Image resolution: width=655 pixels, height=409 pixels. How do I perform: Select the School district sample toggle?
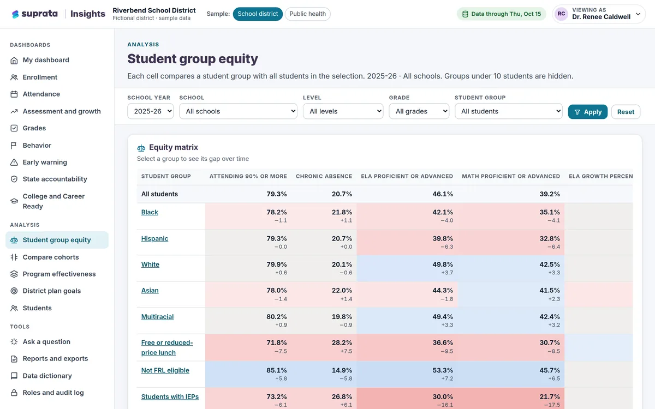tap(258, 14)
